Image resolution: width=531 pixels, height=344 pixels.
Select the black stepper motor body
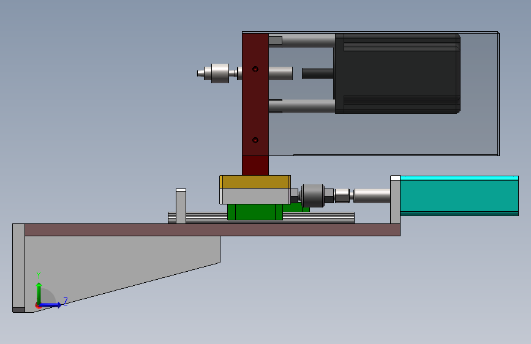397,73
